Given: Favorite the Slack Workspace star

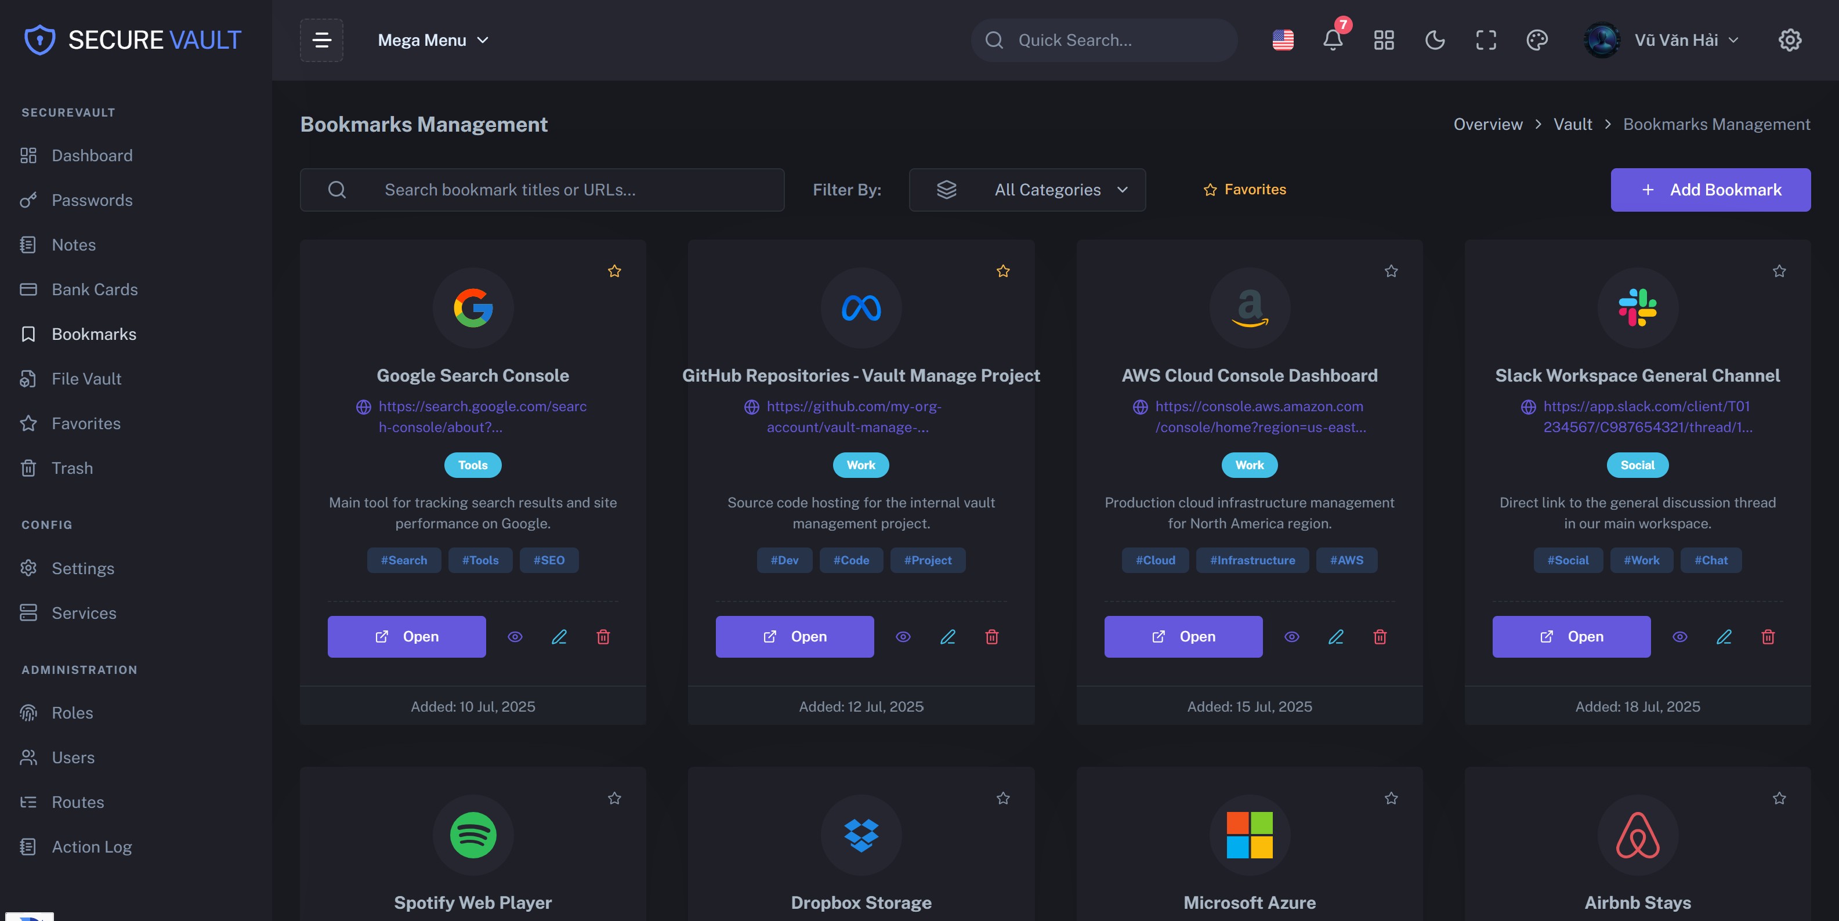Looking at the screenshot, I should tap(1778, 271).
